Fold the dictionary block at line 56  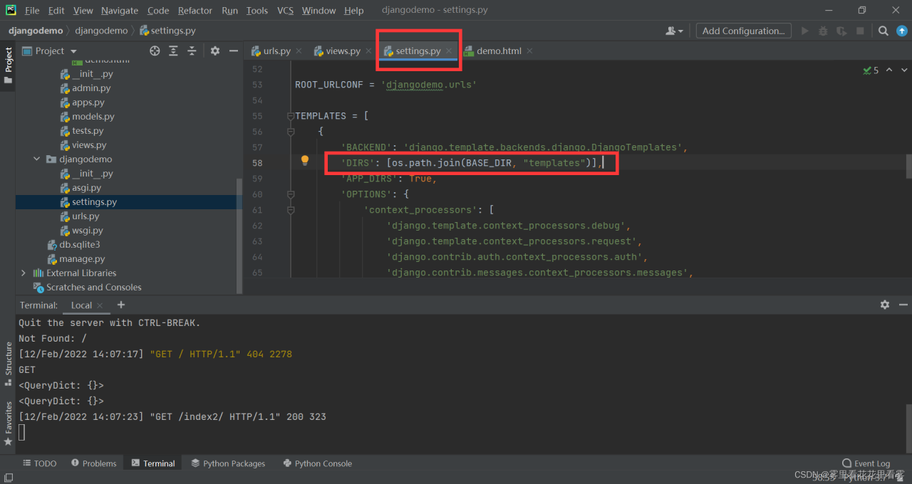click(290, 132)
